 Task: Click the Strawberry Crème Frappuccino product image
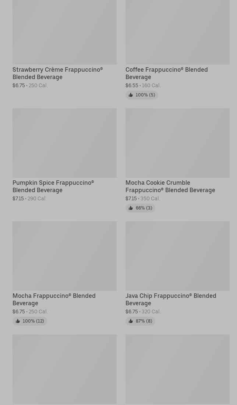click(64, 31)
